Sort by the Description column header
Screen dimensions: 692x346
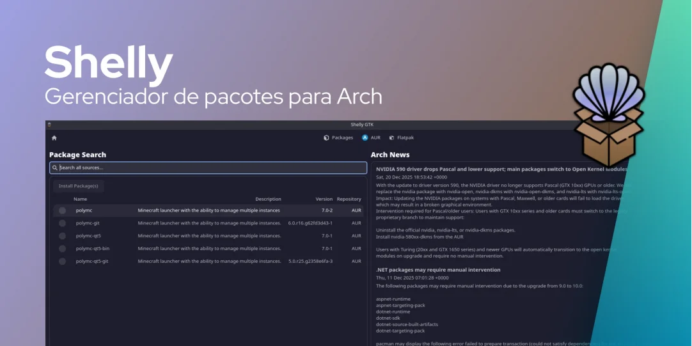click(x=268, y=199)
